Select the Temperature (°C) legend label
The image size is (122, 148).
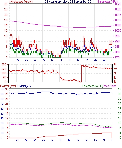pos(92,86)
